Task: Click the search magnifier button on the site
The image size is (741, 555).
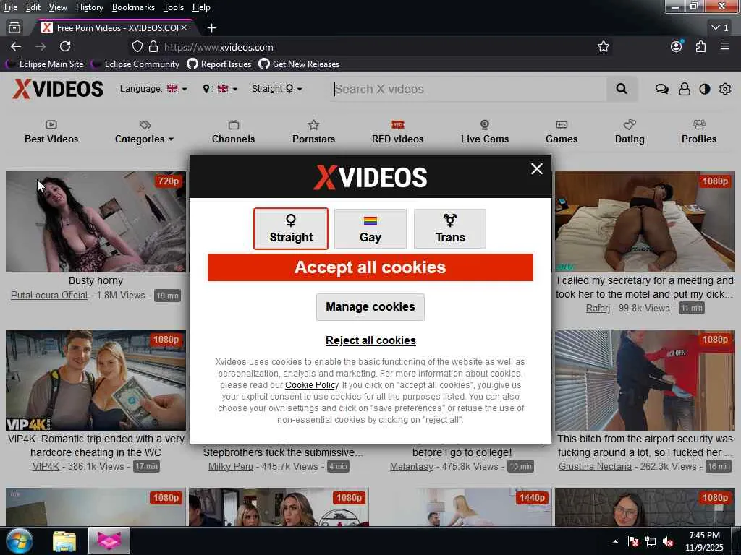Action: click(622, 89)
